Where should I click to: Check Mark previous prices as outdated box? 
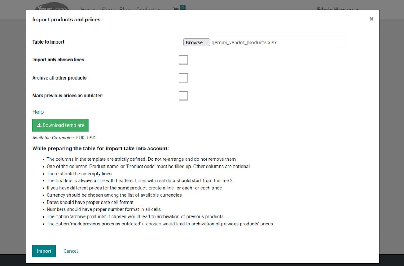pyautogui.click(x=183, y=96)
